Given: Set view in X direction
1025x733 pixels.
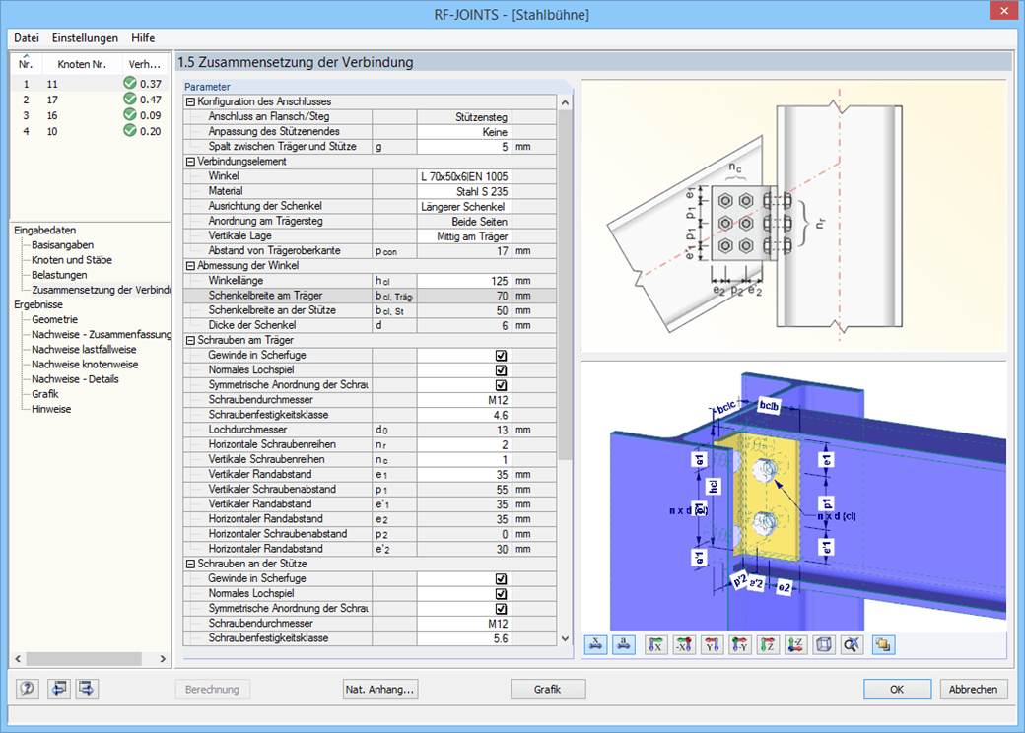Looking at the screenshot, I should 655,644.
